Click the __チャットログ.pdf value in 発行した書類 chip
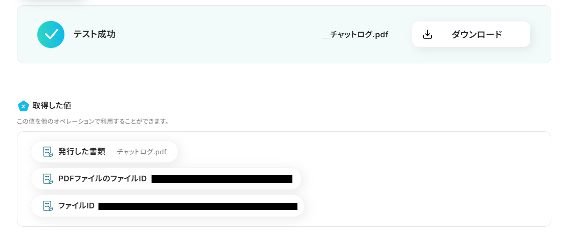 click(138, 152)
